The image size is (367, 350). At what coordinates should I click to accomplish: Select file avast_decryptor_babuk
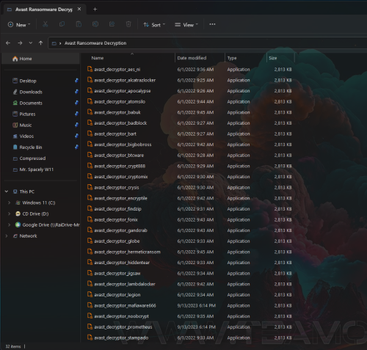pyautogui.click(x=117, y=112)
